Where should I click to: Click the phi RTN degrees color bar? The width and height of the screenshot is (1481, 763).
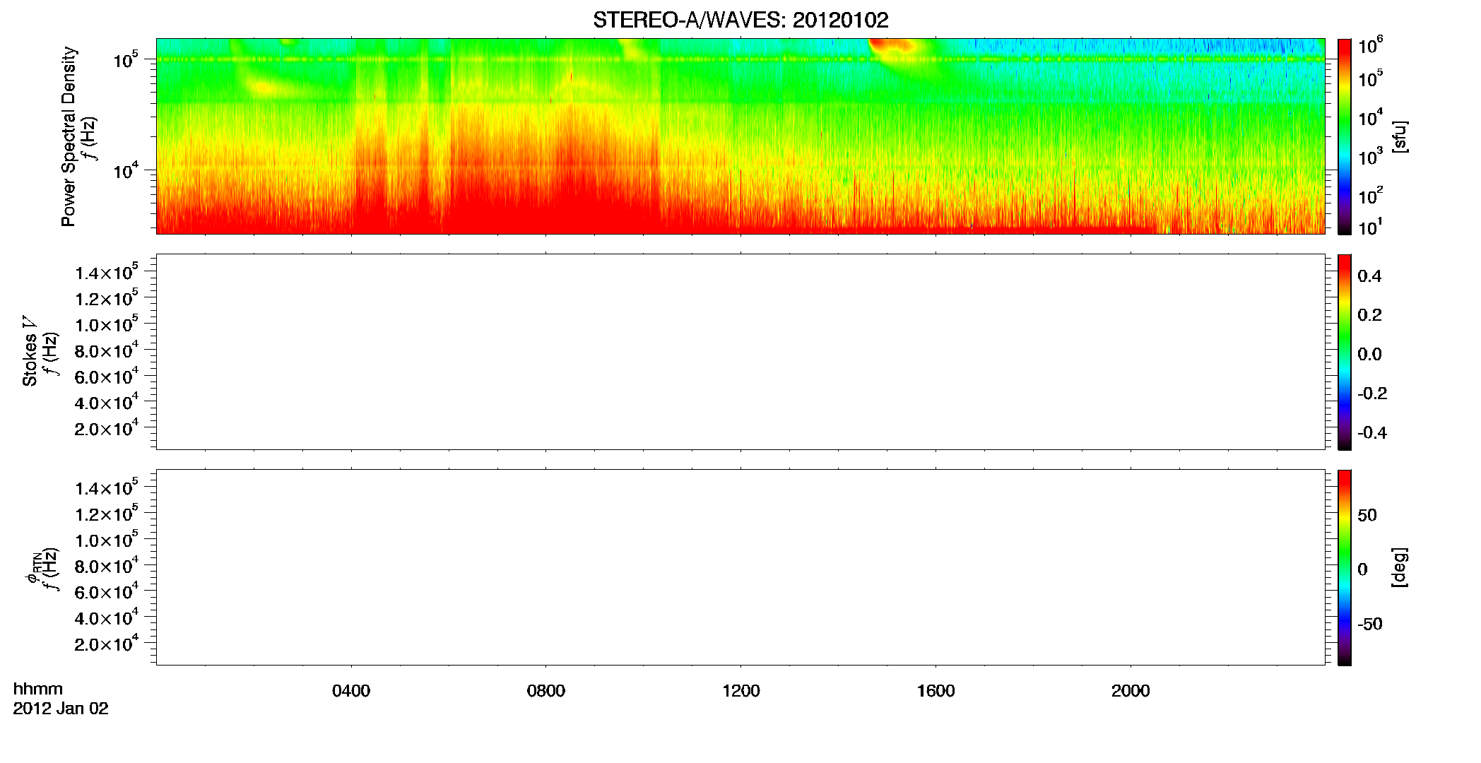[x=1345, y=567]
